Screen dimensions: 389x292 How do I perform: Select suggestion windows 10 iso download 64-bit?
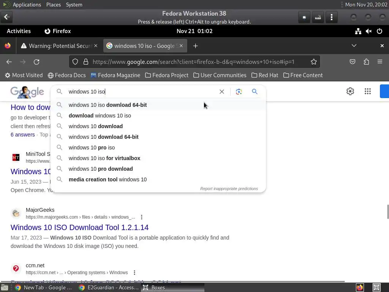pos(158,105)
